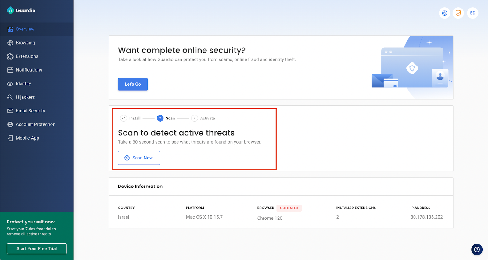Open the SD profile avatar
Image resolution: width=488 pixels, height=260 pixels.
(x=472, y=13)
